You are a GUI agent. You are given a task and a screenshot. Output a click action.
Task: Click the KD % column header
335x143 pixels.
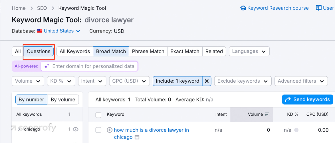pos(293,115)
